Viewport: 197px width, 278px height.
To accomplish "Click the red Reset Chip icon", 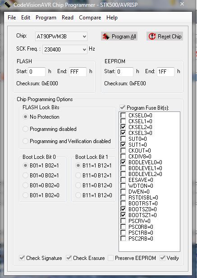I will tap(152, 37).
